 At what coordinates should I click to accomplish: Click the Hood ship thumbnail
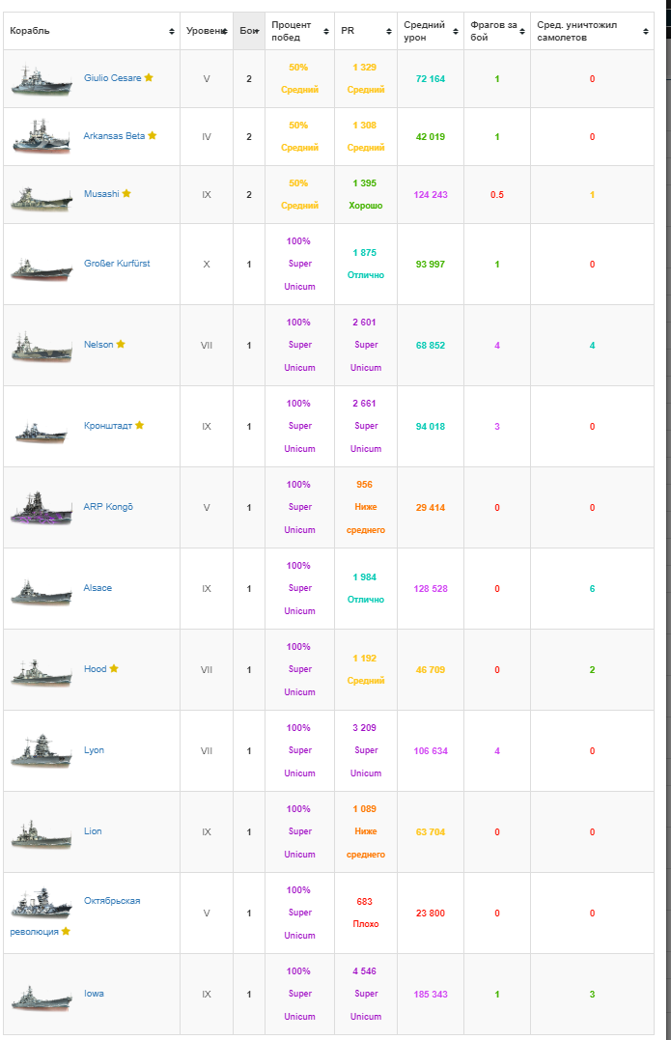[x=42, y=673]
